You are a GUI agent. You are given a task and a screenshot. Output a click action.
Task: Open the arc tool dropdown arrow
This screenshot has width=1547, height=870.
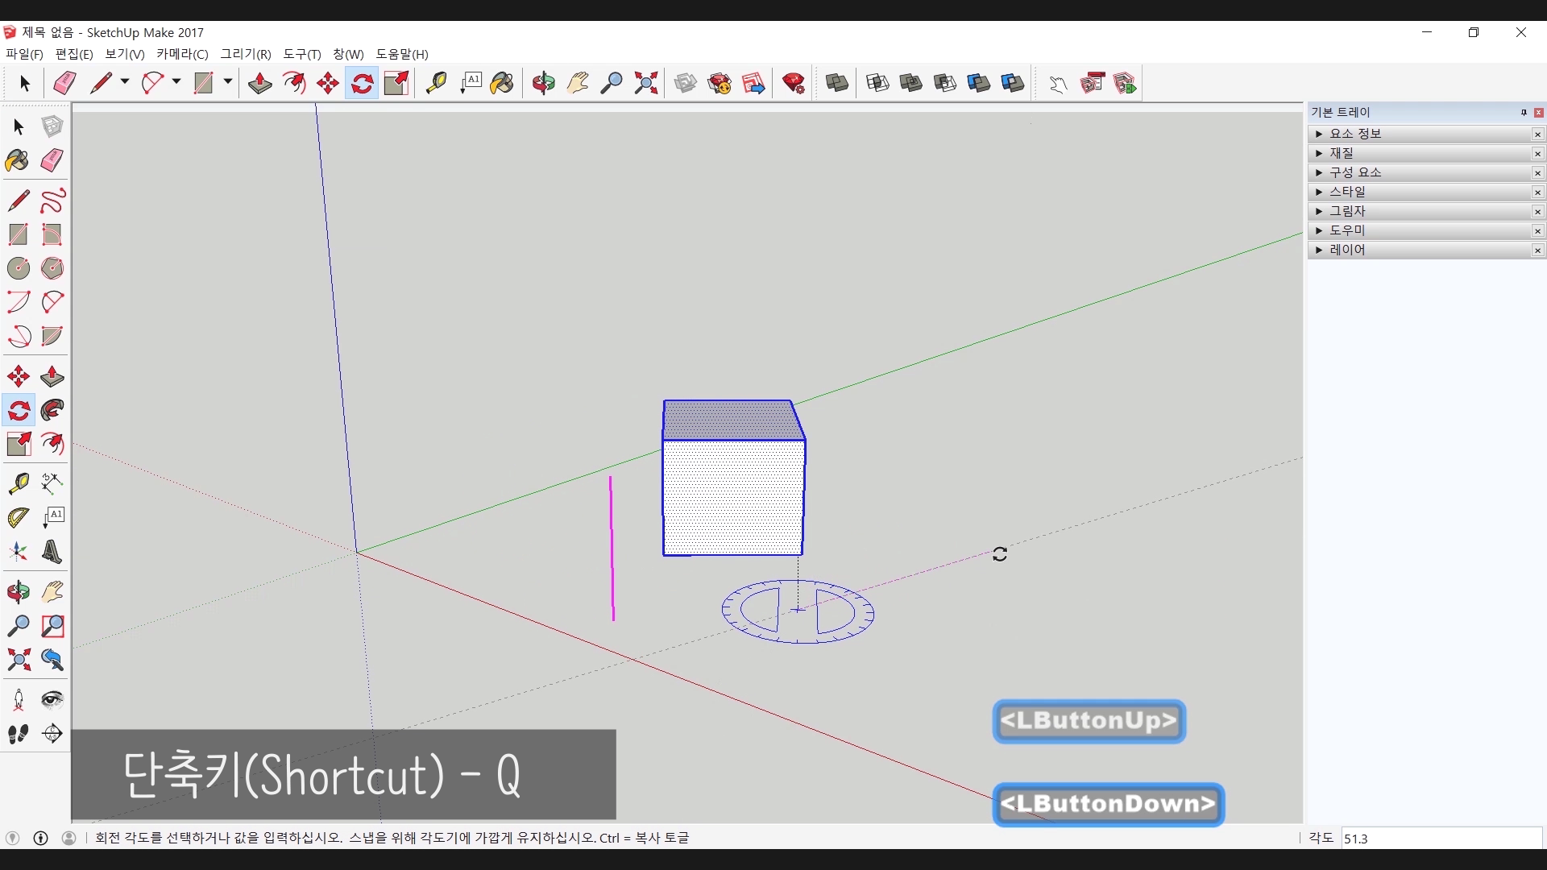[x=176, y=82]
